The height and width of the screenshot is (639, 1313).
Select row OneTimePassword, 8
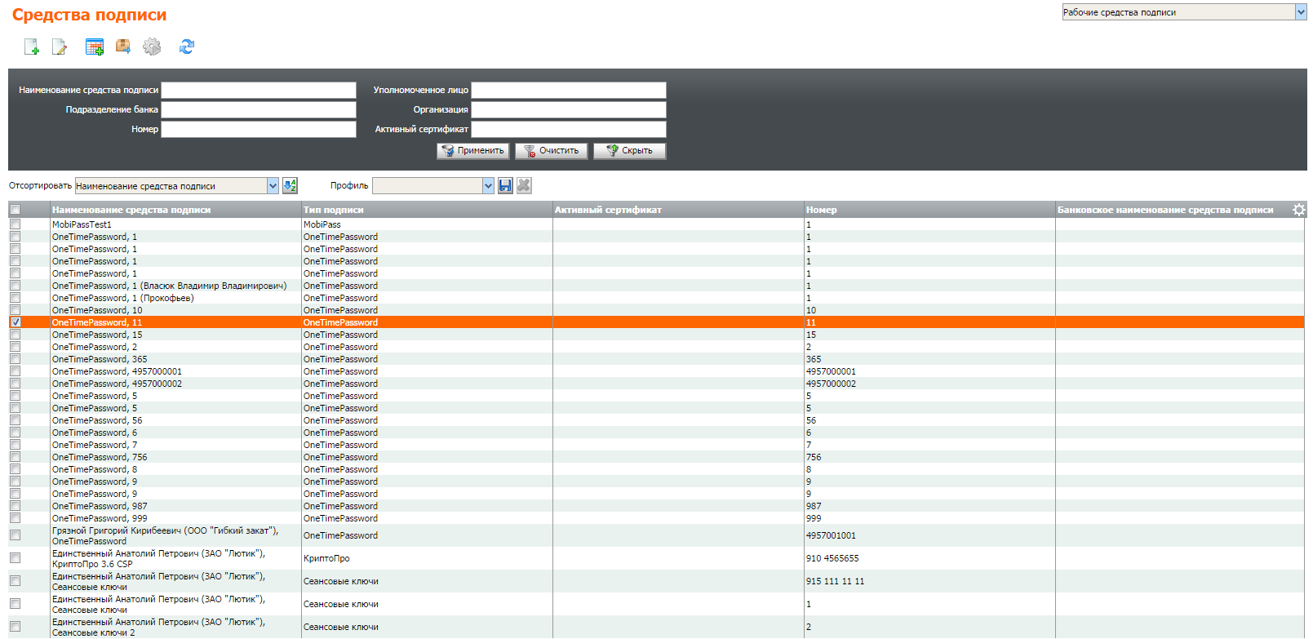point(656,469)
